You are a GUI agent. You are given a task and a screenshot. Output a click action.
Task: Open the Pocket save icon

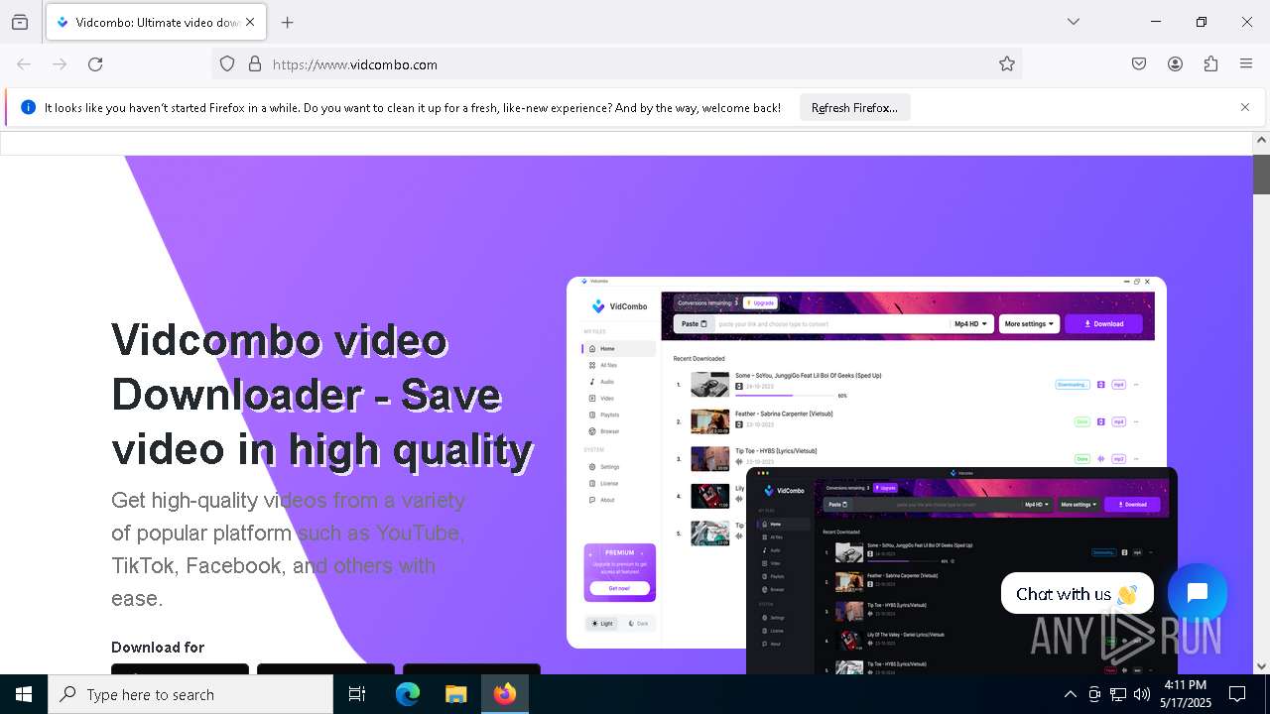click(x=1139, y=64)
